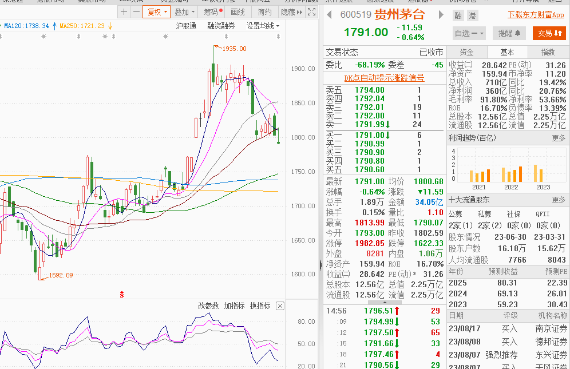Expand the chart to full screen
570x369 pixels.
tap(311, 12)
